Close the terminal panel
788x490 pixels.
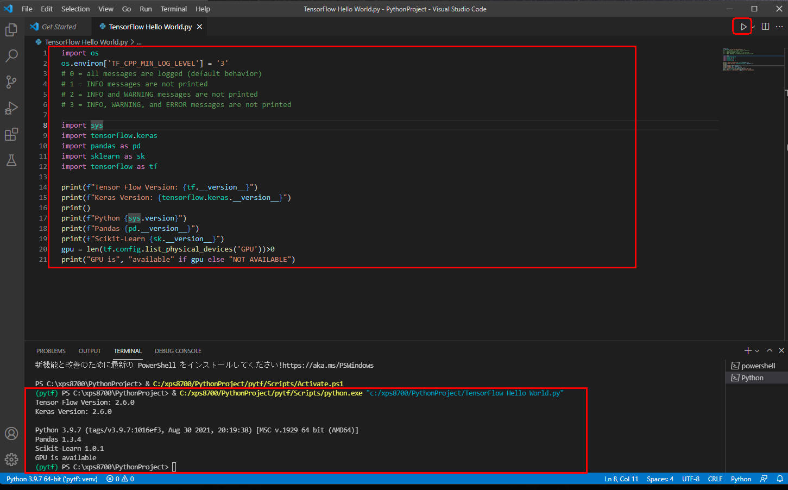pyautogui.click(x=781, y=350)
